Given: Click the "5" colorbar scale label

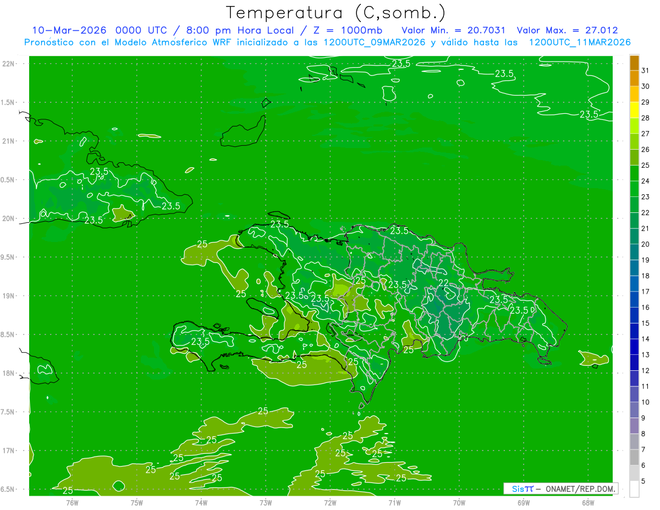Looking at the screenshot, I should (x=643, y=481).
